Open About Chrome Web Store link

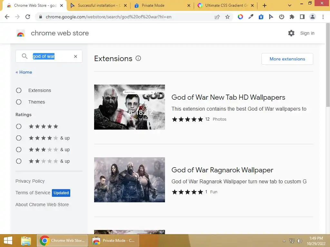tap(42, 205)
